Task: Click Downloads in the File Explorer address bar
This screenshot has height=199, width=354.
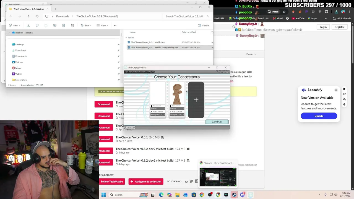Action: coord(63,16)
